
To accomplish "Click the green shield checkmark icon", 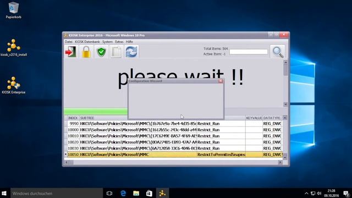I will coord(101,51).
